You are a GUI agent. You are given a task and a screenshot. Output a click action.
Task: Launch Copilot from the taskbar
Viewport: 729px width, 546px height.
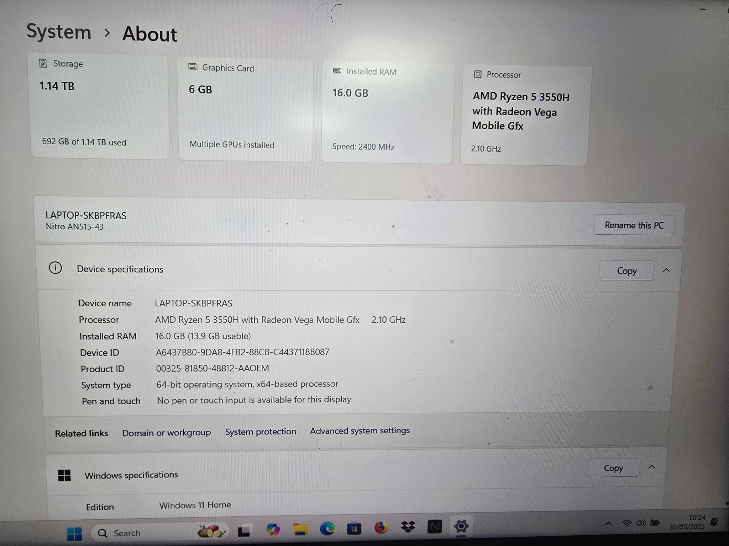273,530
